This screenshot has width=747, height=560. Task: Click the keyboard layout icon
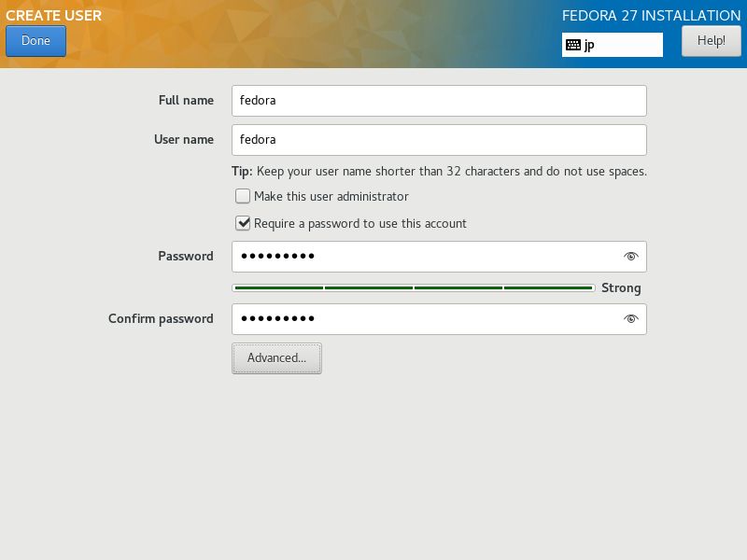[573, 45]
